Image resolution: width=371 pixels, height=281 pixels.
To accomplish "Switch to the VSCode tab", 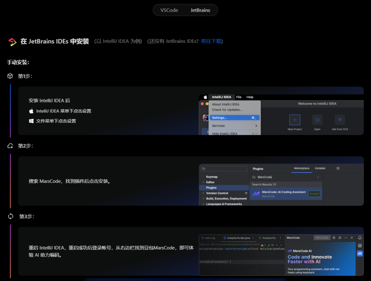I will click(169, 10).
